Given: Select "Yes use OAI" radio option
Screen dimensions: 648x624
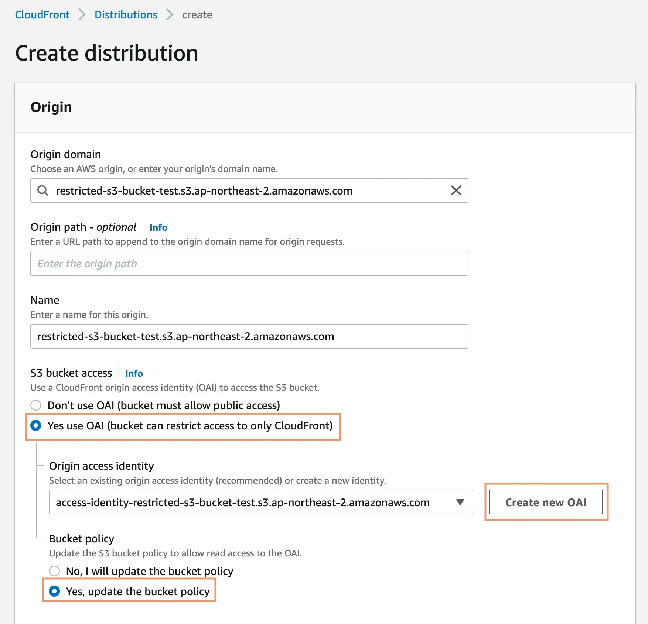Looking at the screenshot, I should (x=36, y=426).
